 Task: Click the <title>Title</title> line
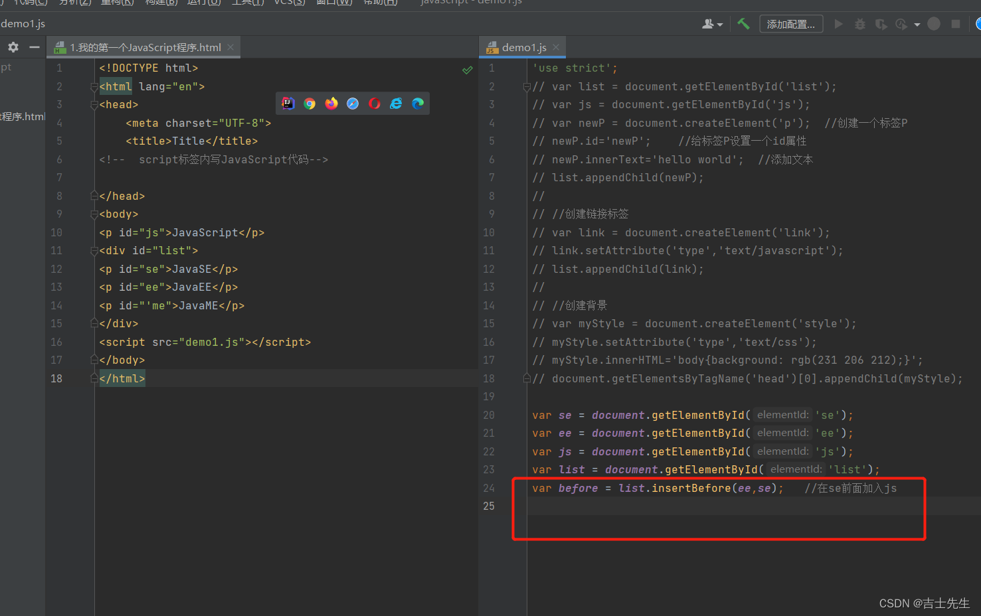pos(192,141)
